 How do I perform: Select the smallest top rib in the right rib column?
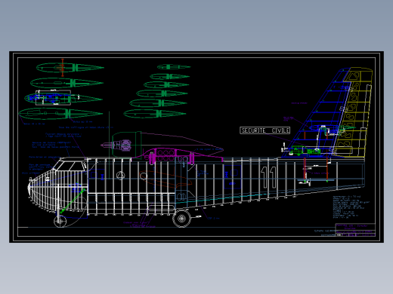click(x=174, y=67)
